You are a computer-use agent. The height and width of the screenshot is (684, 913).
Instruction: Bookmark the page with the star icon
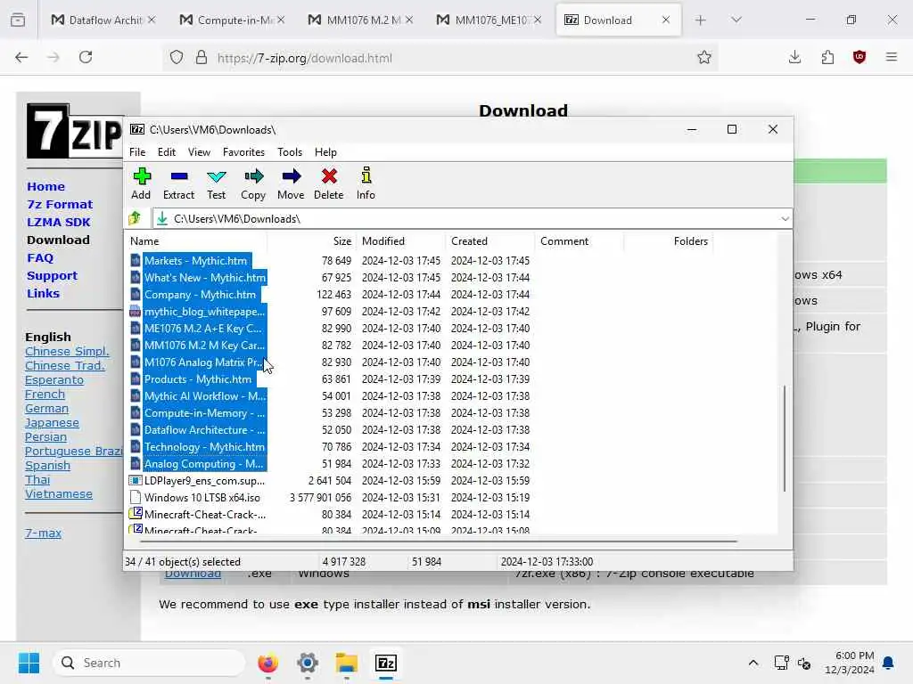click(x=704, y=57)
